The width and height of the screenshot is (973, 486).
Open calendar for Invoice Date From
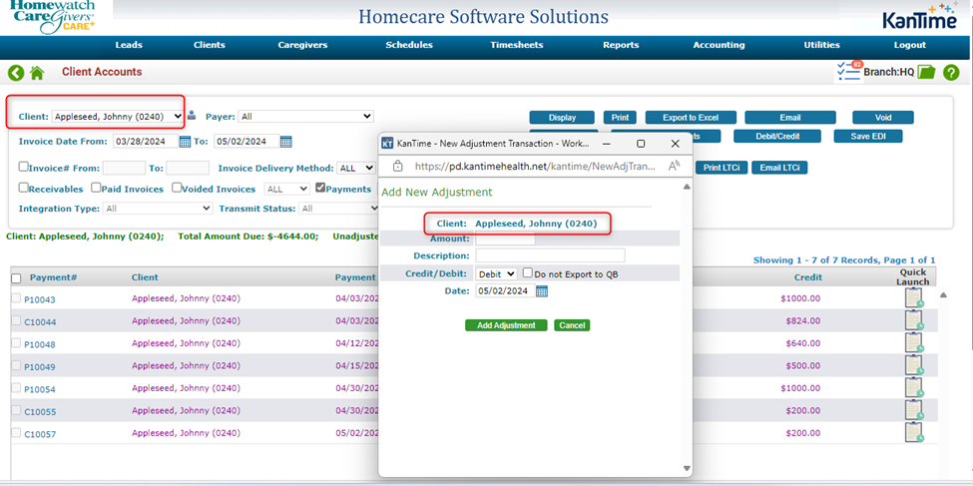185,142
